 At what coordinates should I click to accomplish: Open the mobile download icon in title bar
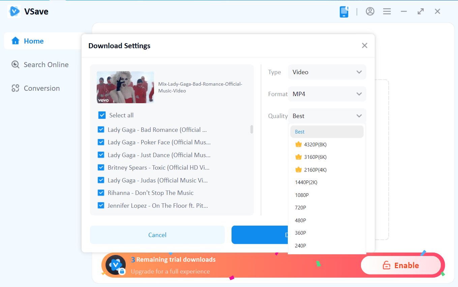click(344, 11)
